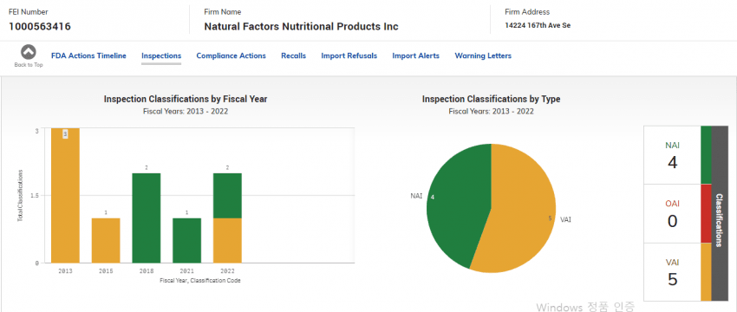This screenshot has width=737, height=312.
Task: Click the NAI 4 classification card
Action: point(672,155)
